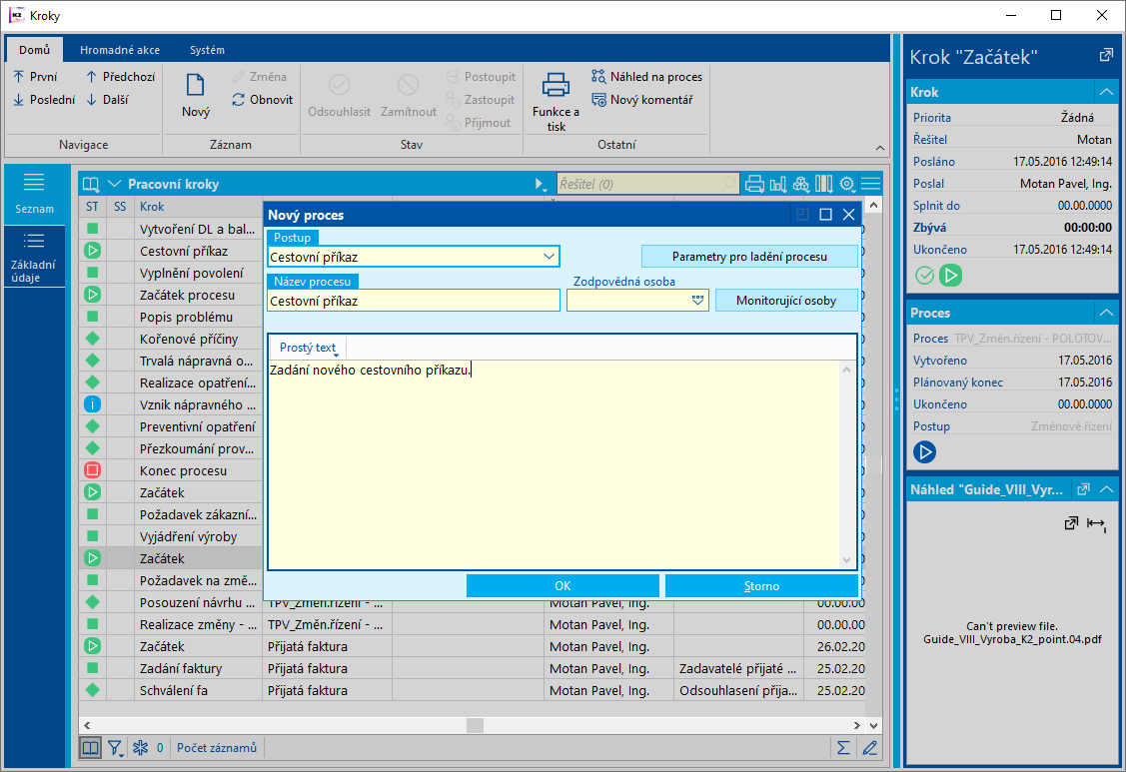Open the Postup dropdown with Cestovní příkaz
The width and height of the screenshot is (1126, 772).
click(549, 257)
